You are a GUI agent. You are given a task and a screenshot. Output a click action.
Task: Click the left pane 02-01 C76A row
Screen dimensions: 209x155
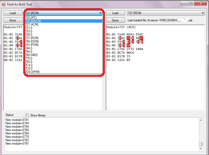pos(13,49)
